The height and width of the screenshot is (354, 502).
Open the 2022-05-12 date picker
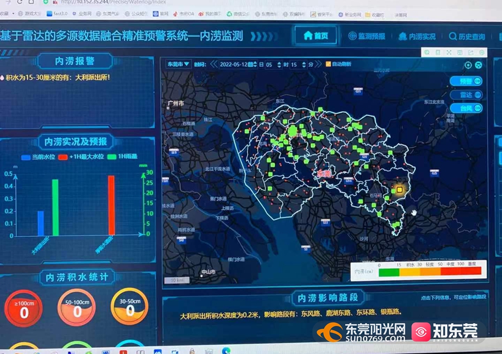(x=237, y=64)
